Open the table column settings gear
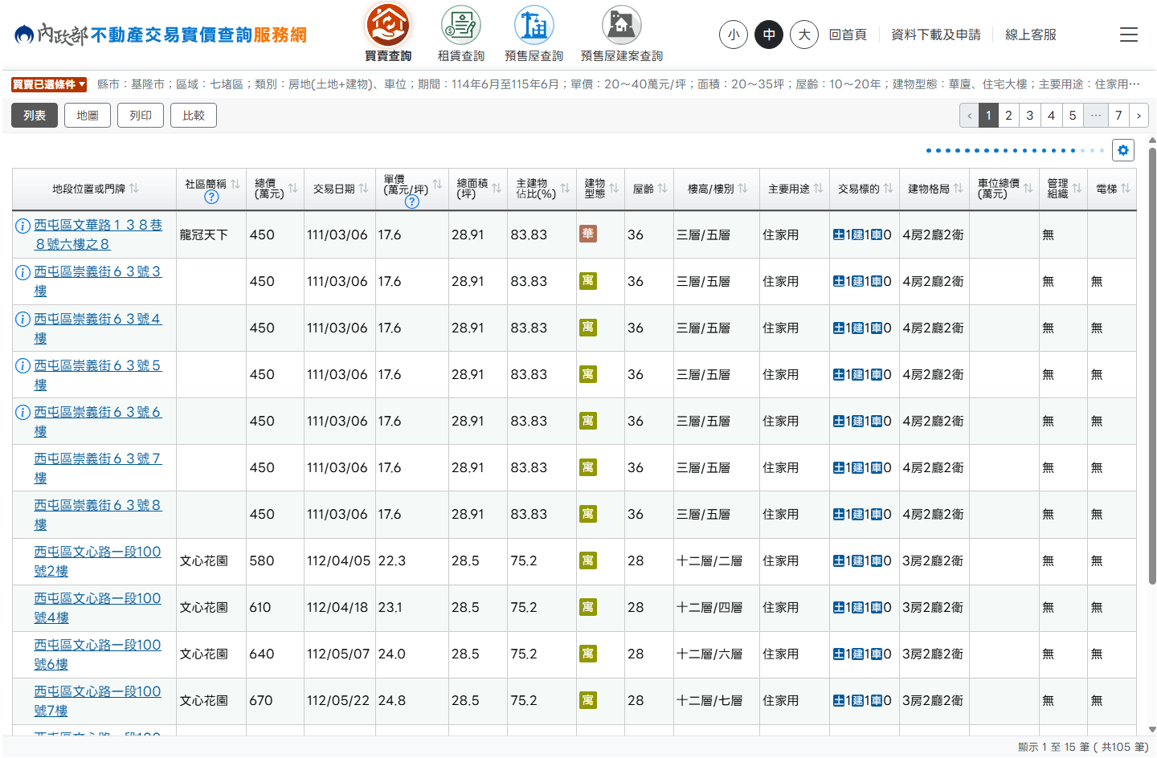1157x758 pixels. (1123, 150)
